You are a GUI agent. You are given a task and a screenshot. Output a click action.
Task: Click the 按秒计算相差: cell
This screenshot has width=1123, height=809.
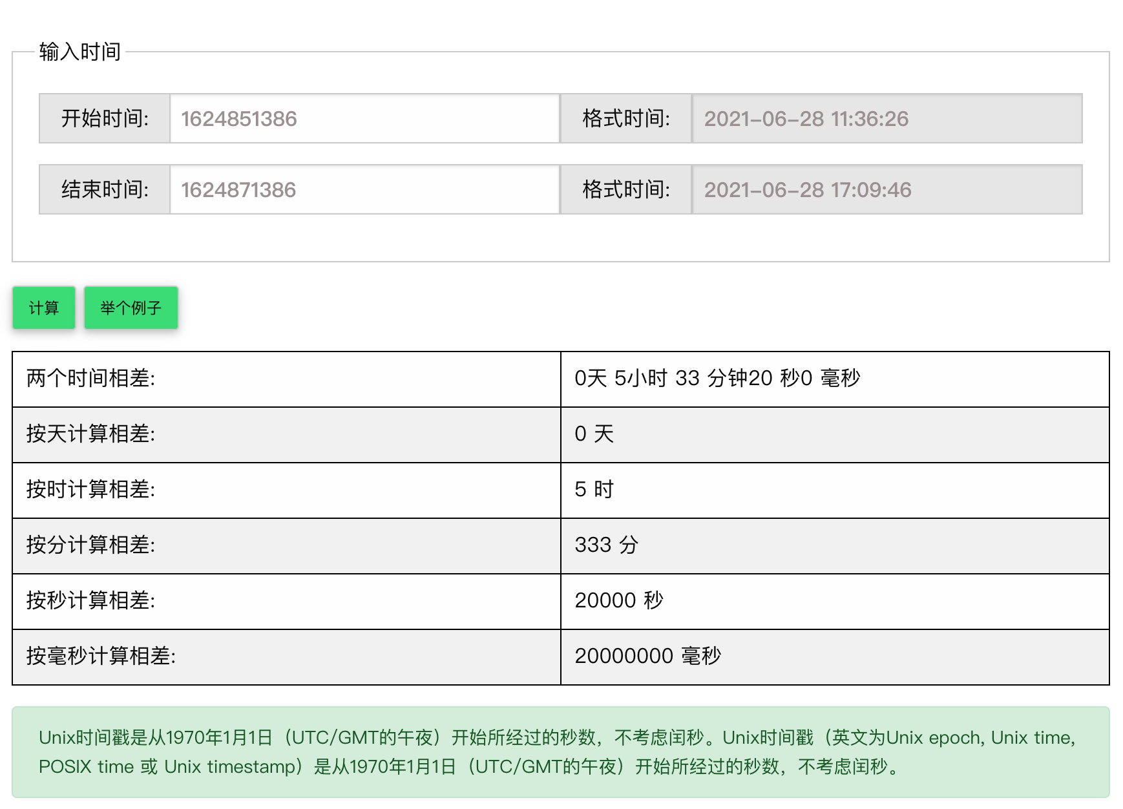[286, 602]
